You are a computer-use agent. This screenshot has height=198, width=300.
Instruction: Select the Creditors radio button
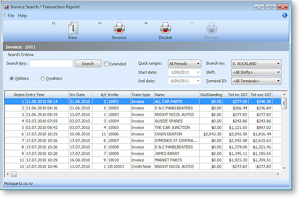tap(42, 79)
